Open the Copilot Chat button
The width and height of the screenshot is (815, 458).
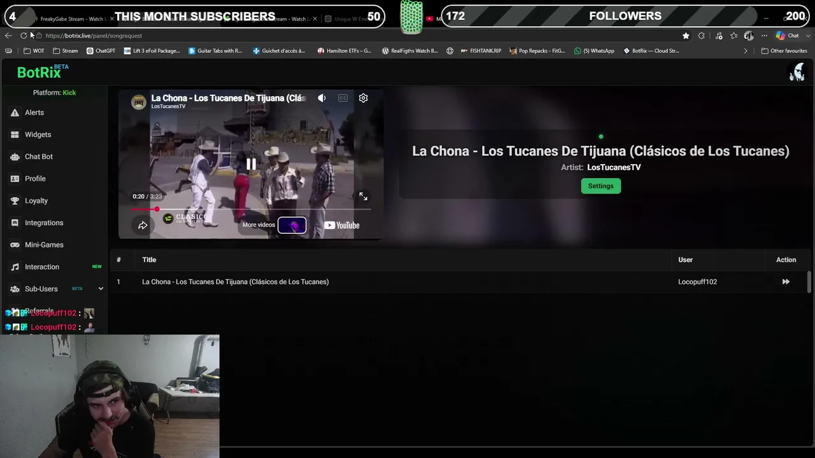[788, 36]
